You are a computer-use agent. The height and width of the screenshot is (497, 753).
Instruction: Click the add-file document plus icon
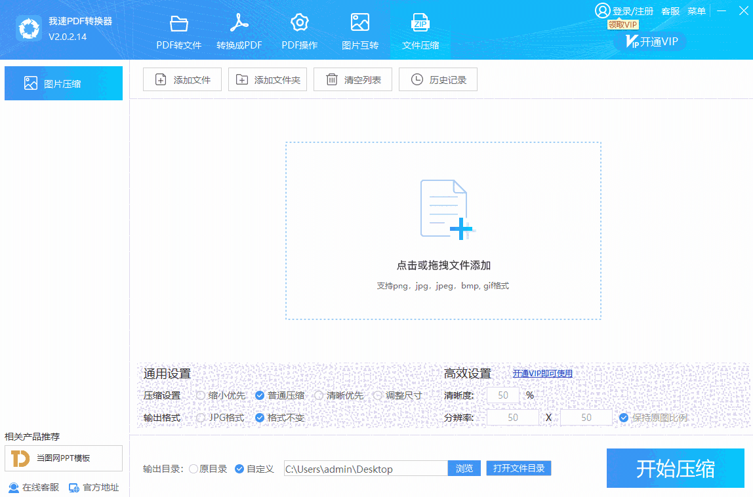pos(446,209)
